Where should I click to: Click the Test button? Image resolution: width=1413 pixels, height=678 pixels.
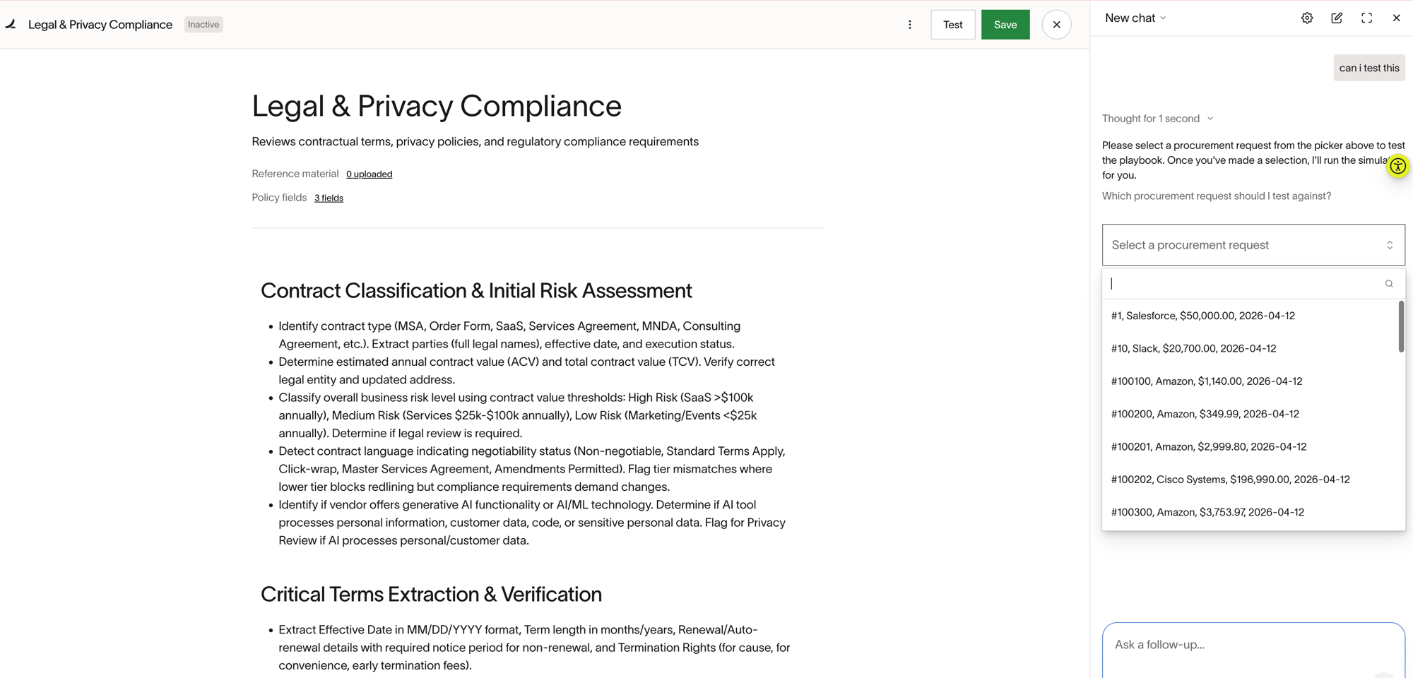click(952, 25)
